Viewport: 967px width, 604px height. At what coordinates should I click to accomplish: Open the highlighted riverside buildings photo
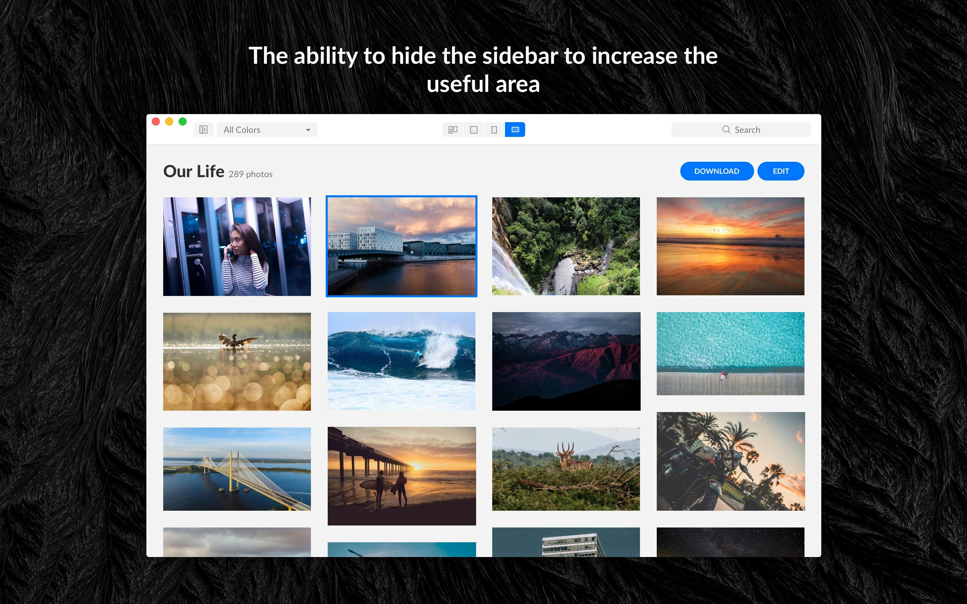pyautogui.click(x=402, y=246)
